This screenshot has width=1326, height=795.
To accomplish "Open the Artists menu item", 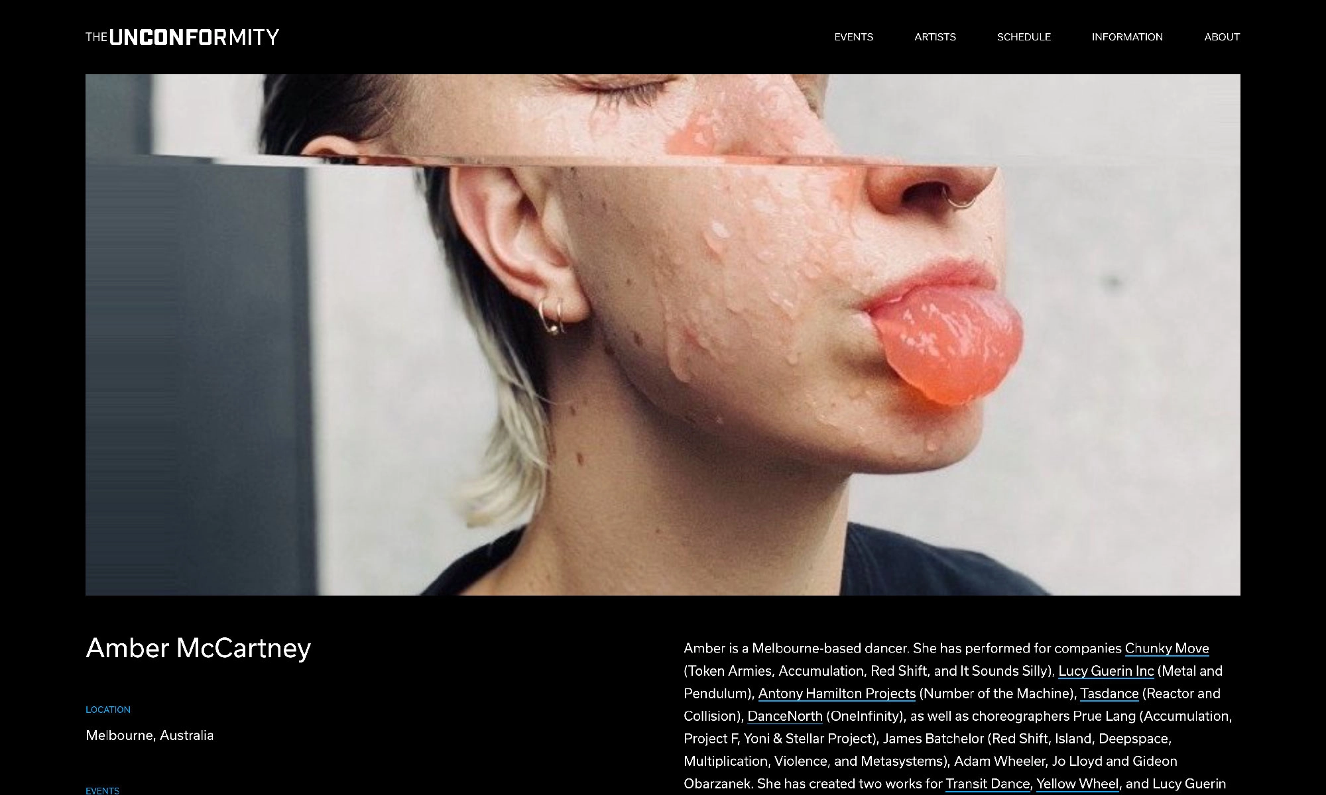I will pos(935,37).
